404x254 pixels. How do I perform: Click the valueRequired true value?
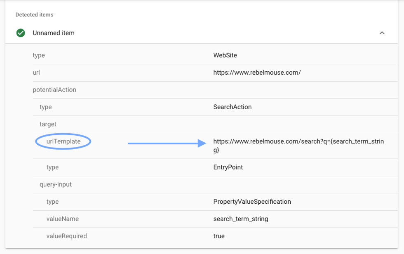coord(218,236)
